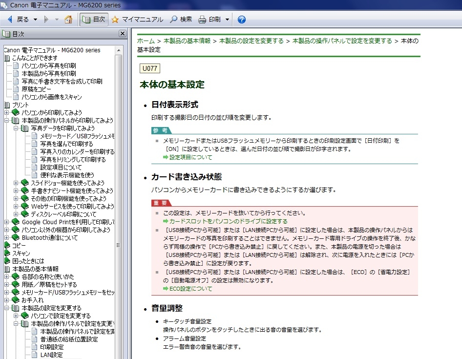462x359 pixels.
Task: Click the ホーム breadcrumb link
Action: coord(146,41)
